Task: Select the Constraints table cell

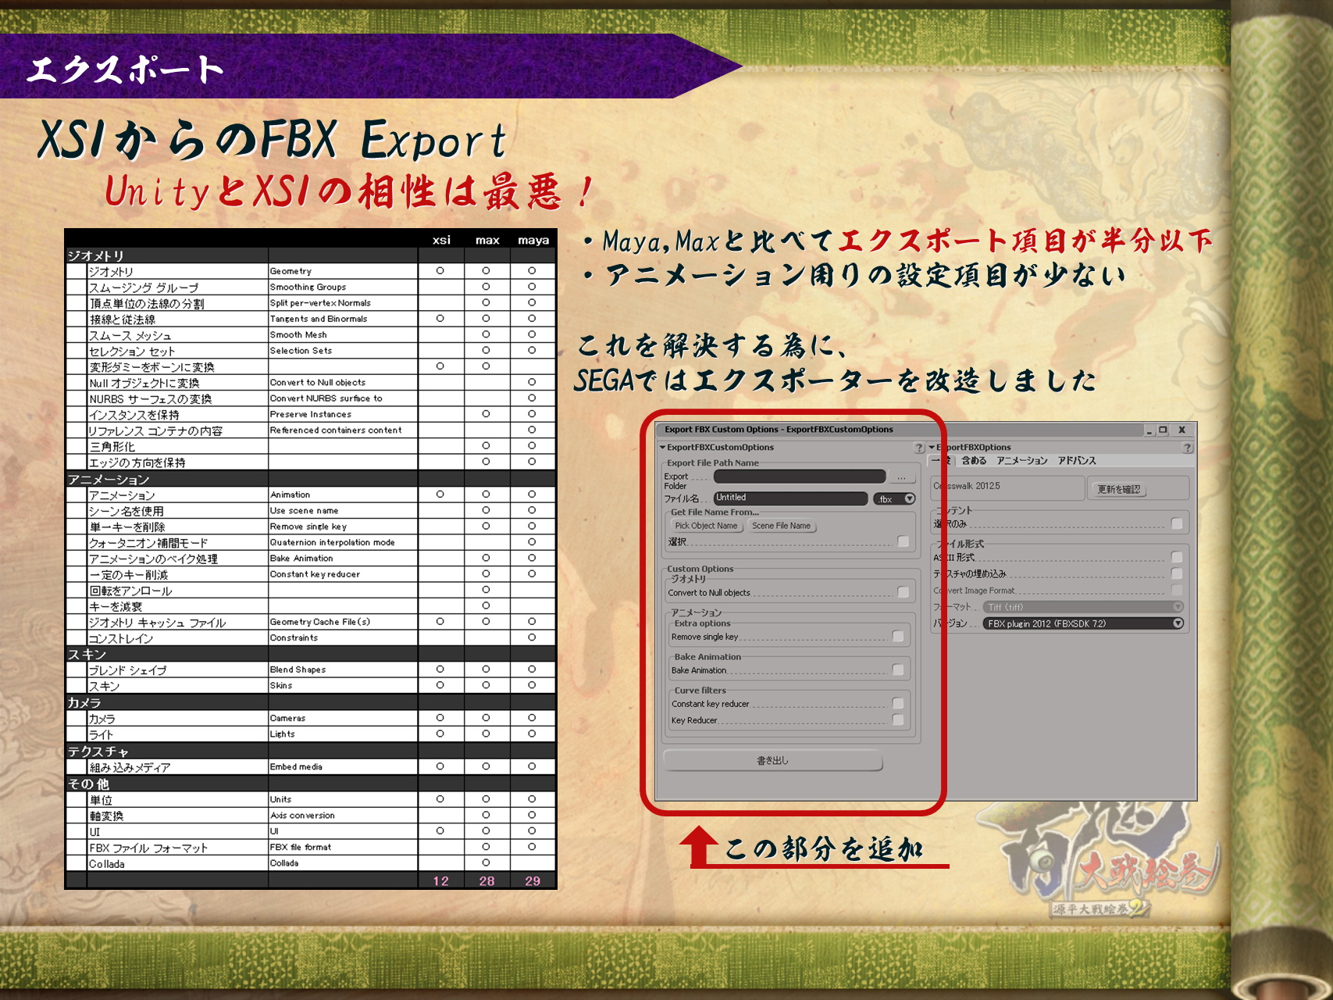Action: pos(343,637)
